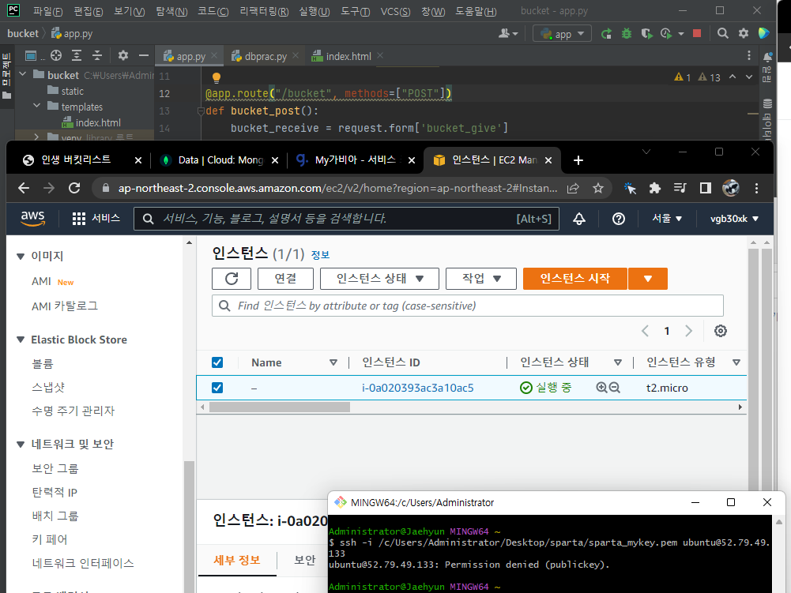
Task: Share this page from address bar
Action: (573, 188)
